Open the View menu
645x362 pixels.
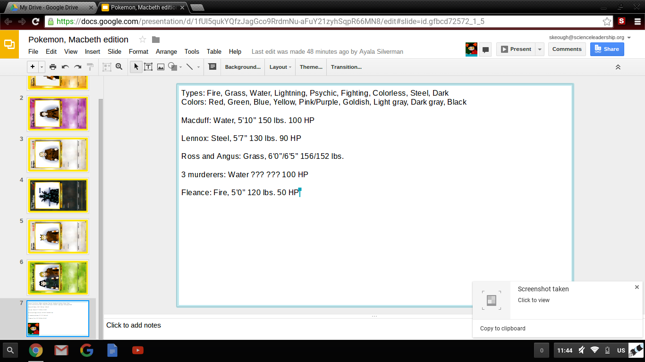pyautogui.click(x=71, y=51)
